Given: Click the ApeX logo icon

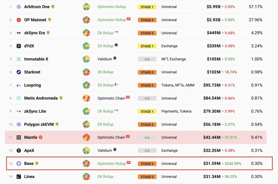Looking at the screenshot, I should pyautogui.click(x=19, y=151).
